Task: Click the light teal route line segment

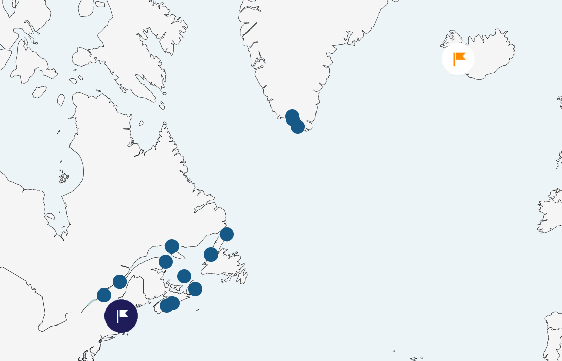Action: pyautogui.click(x=92, y=303)
